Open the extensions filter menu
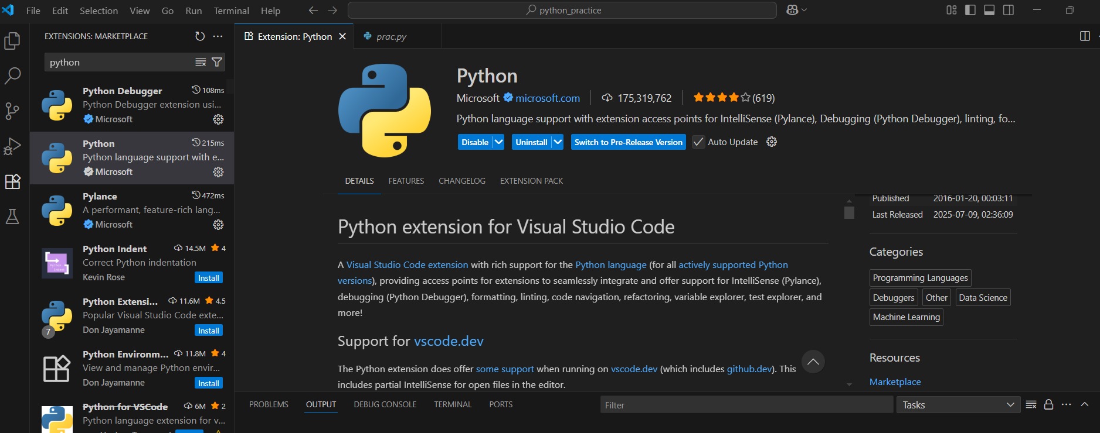1100x433 pixels. 217,62
